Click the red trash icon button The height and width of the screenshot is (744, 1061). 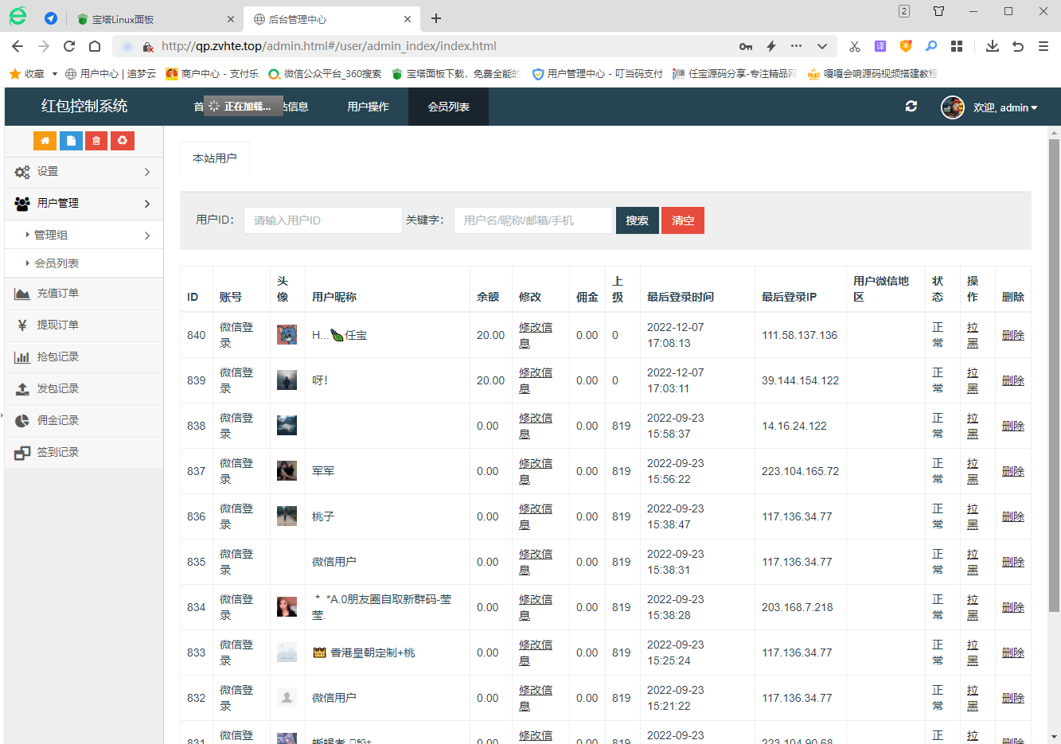(96, 141)
